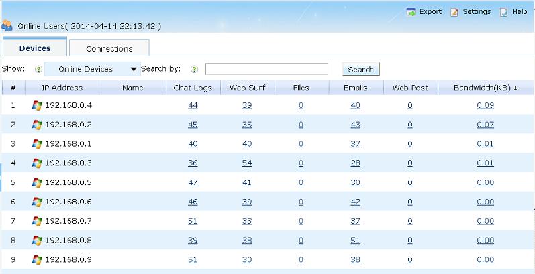
Task: Sort by IP Address column header
Action: click(62, 88)
